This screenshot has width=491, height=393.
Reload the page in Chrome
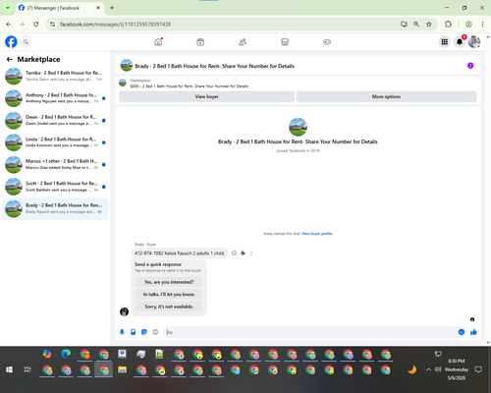36,24
